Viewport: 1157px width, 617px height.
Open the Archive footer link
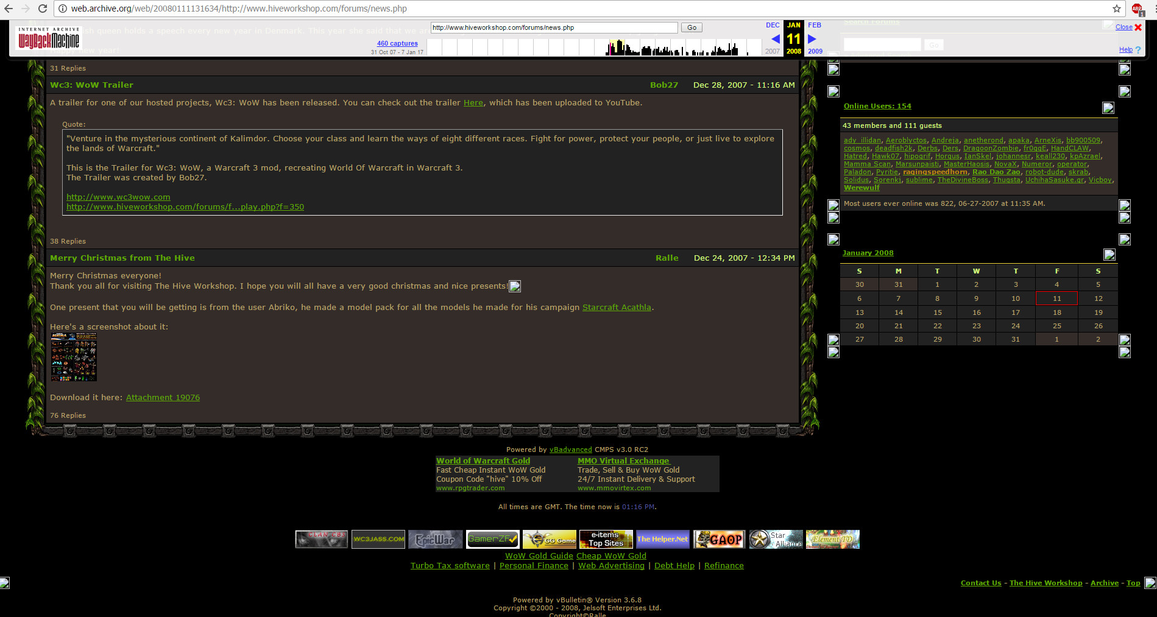click(1104, 583)
